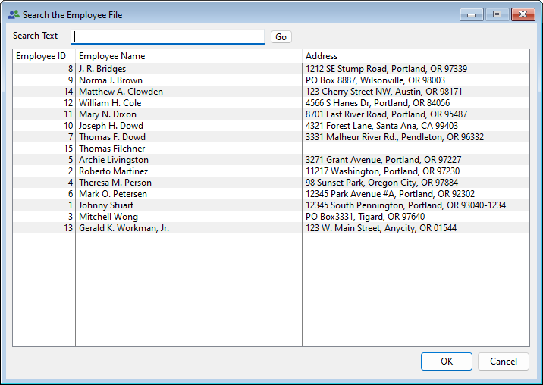Viewport: 543px width, 385px height.
Task: Click the Search Text input field
Action: pyautogui.click(x=167, y=36)
